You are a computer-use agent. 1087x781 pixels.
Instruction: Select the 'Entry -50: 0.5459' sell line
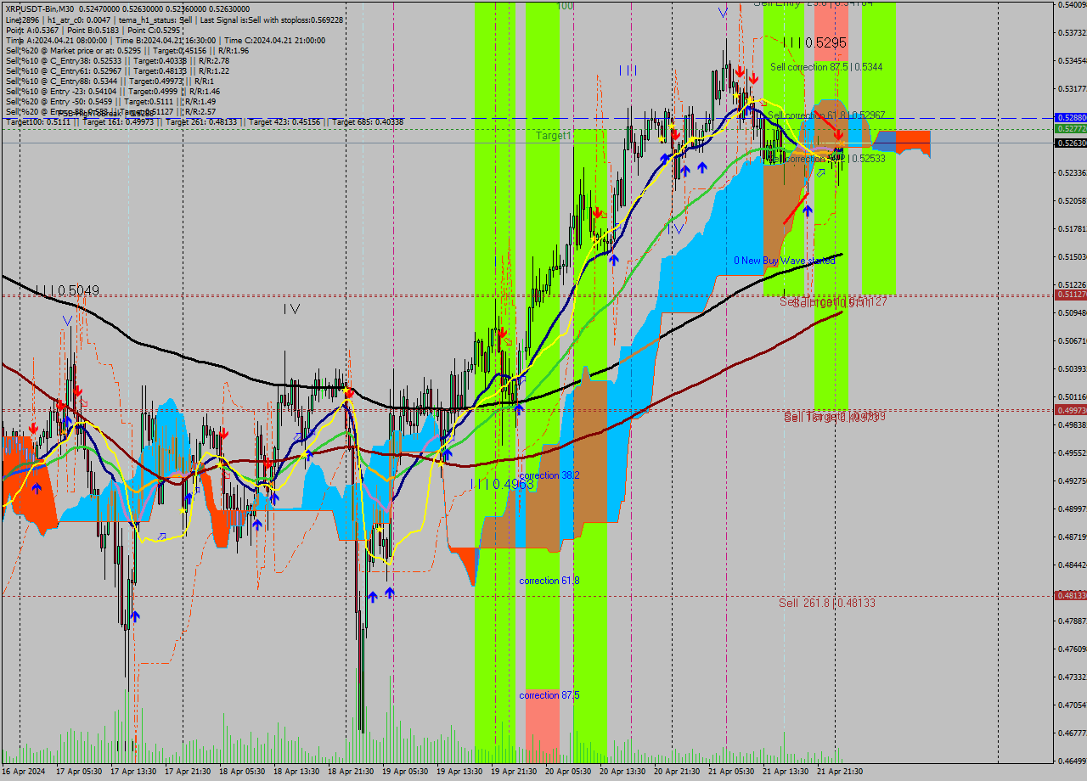(110, 101)
